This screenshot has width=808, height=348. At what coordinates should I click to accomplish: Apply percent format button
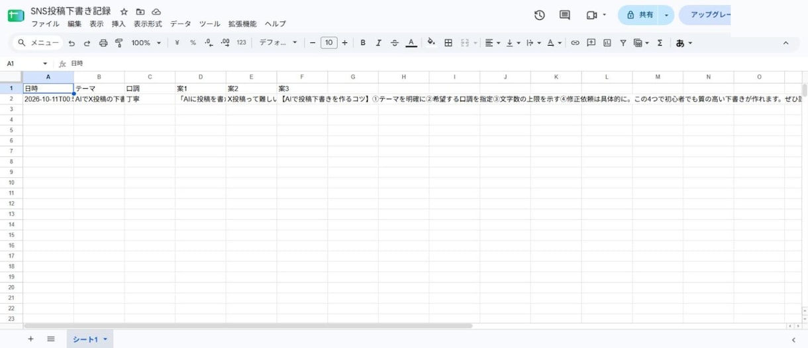click(193, 43)
